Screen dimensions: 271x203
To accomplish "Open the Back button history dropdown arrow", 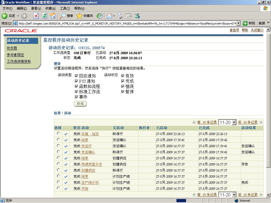I will pos(18,16).
